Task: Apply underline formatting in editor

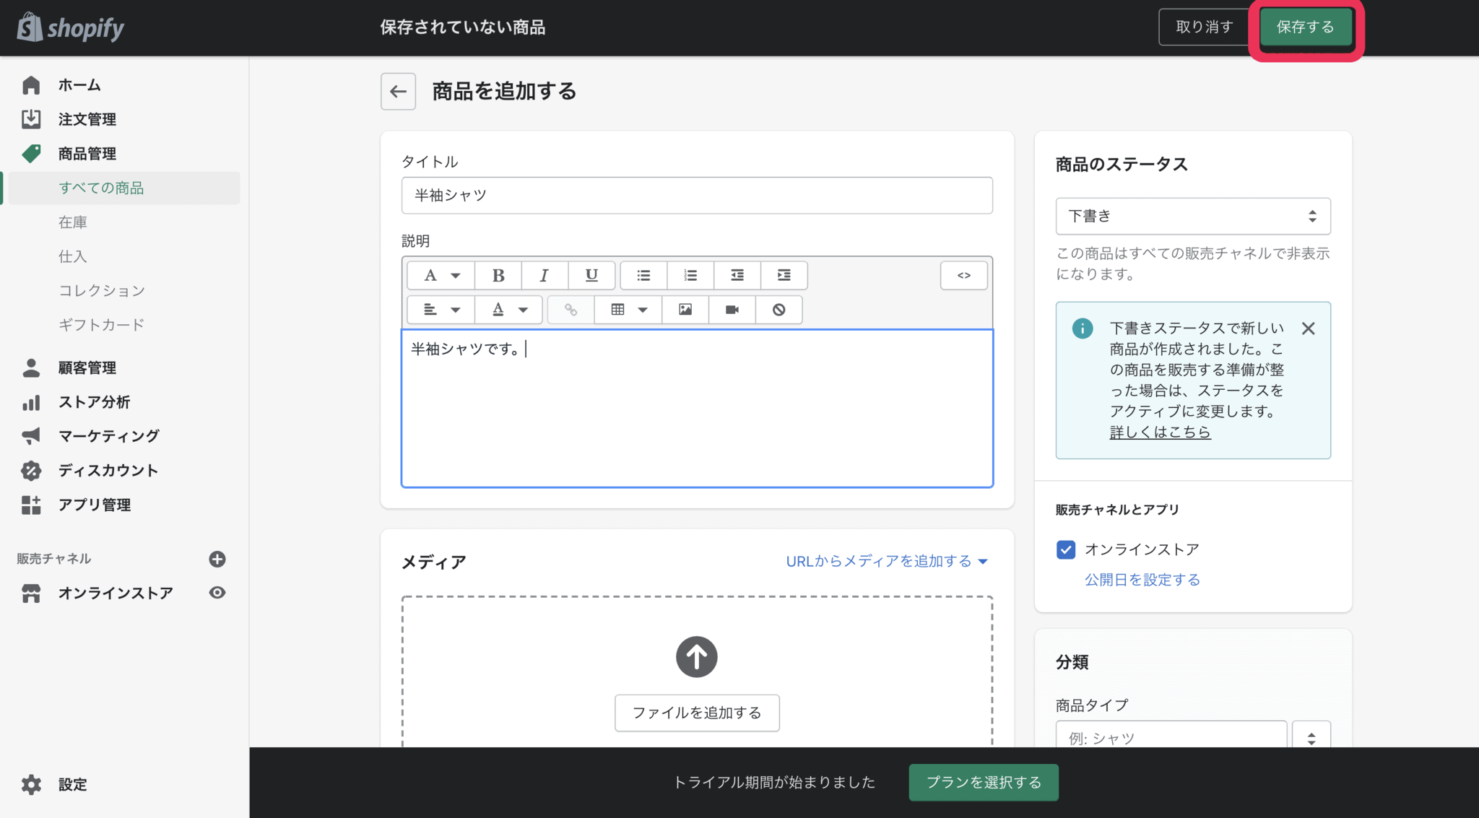Action: click(x=591, y=275)
